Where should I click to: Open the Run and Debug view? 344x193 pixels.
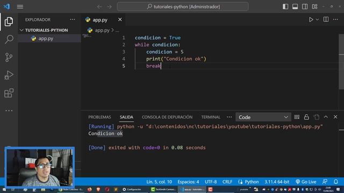[x=9, y=75]
